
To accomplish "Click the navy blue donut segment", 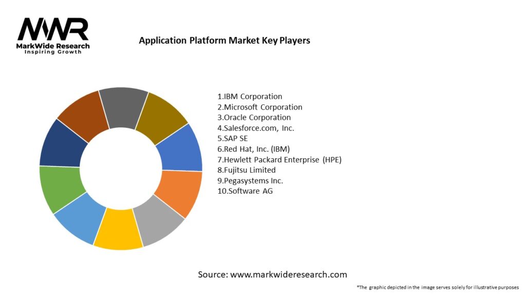I will pyautogui.click(x=62, y=145).
